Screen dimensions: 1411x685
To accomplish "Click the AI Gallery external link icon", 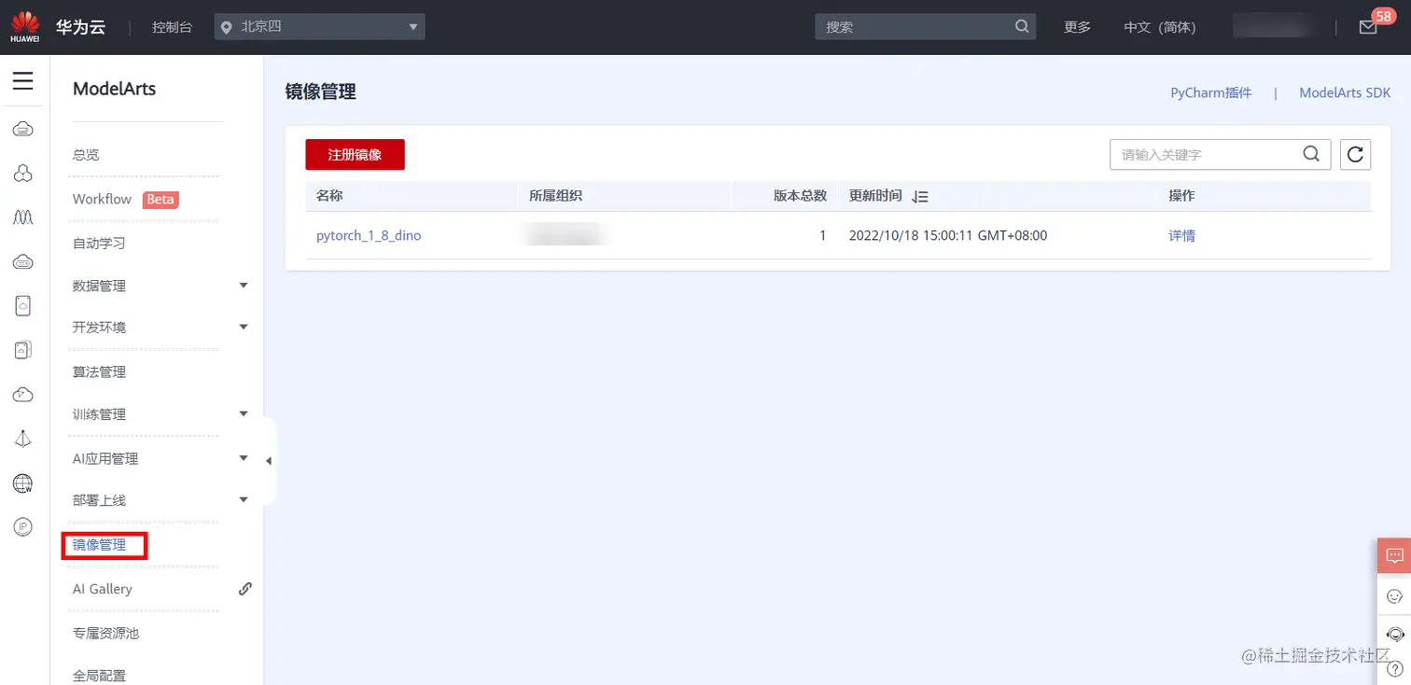I will point(245,589).
